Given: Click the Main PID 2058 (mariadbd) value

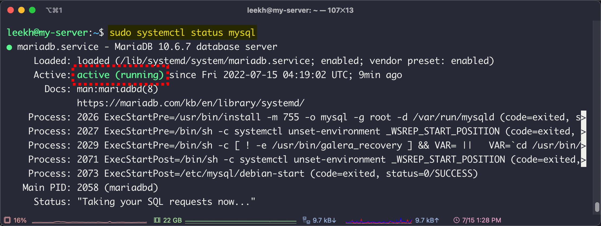Looking at the screenshot, I should click(117, 188).
